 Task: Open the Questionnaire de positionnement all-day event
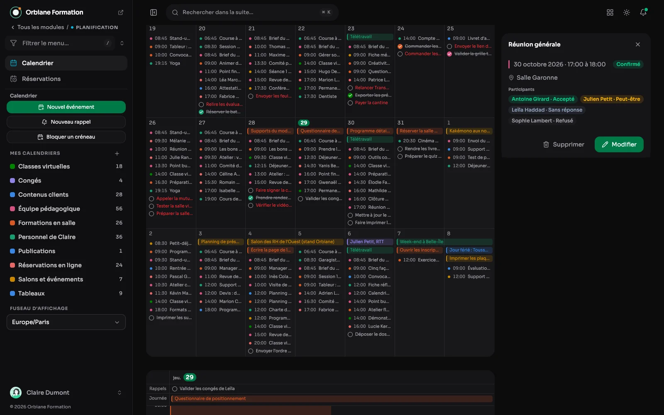click(x=332, y=399)
